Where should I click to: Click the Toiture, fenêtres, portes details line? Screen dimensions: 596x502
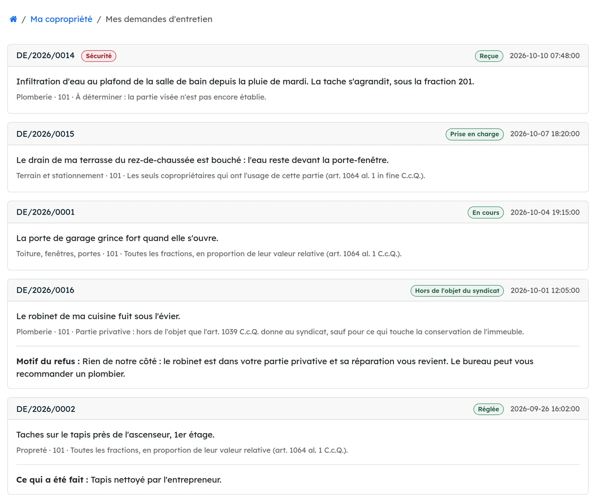(x=209, y=254)
